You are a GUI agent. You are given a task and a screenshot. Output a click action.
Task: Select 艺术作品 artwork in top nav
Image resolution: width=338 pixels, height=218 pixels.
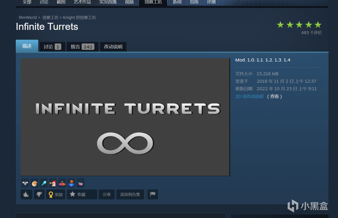coord(82,2)
